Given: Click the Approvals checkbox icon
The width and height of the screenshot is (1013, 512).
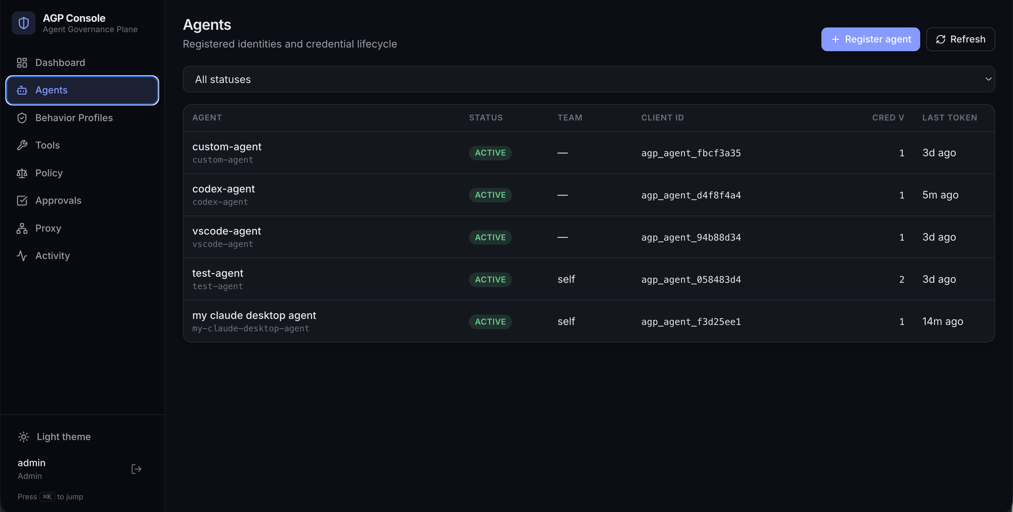Looking at the screenshot, I should tap(22, 200).
